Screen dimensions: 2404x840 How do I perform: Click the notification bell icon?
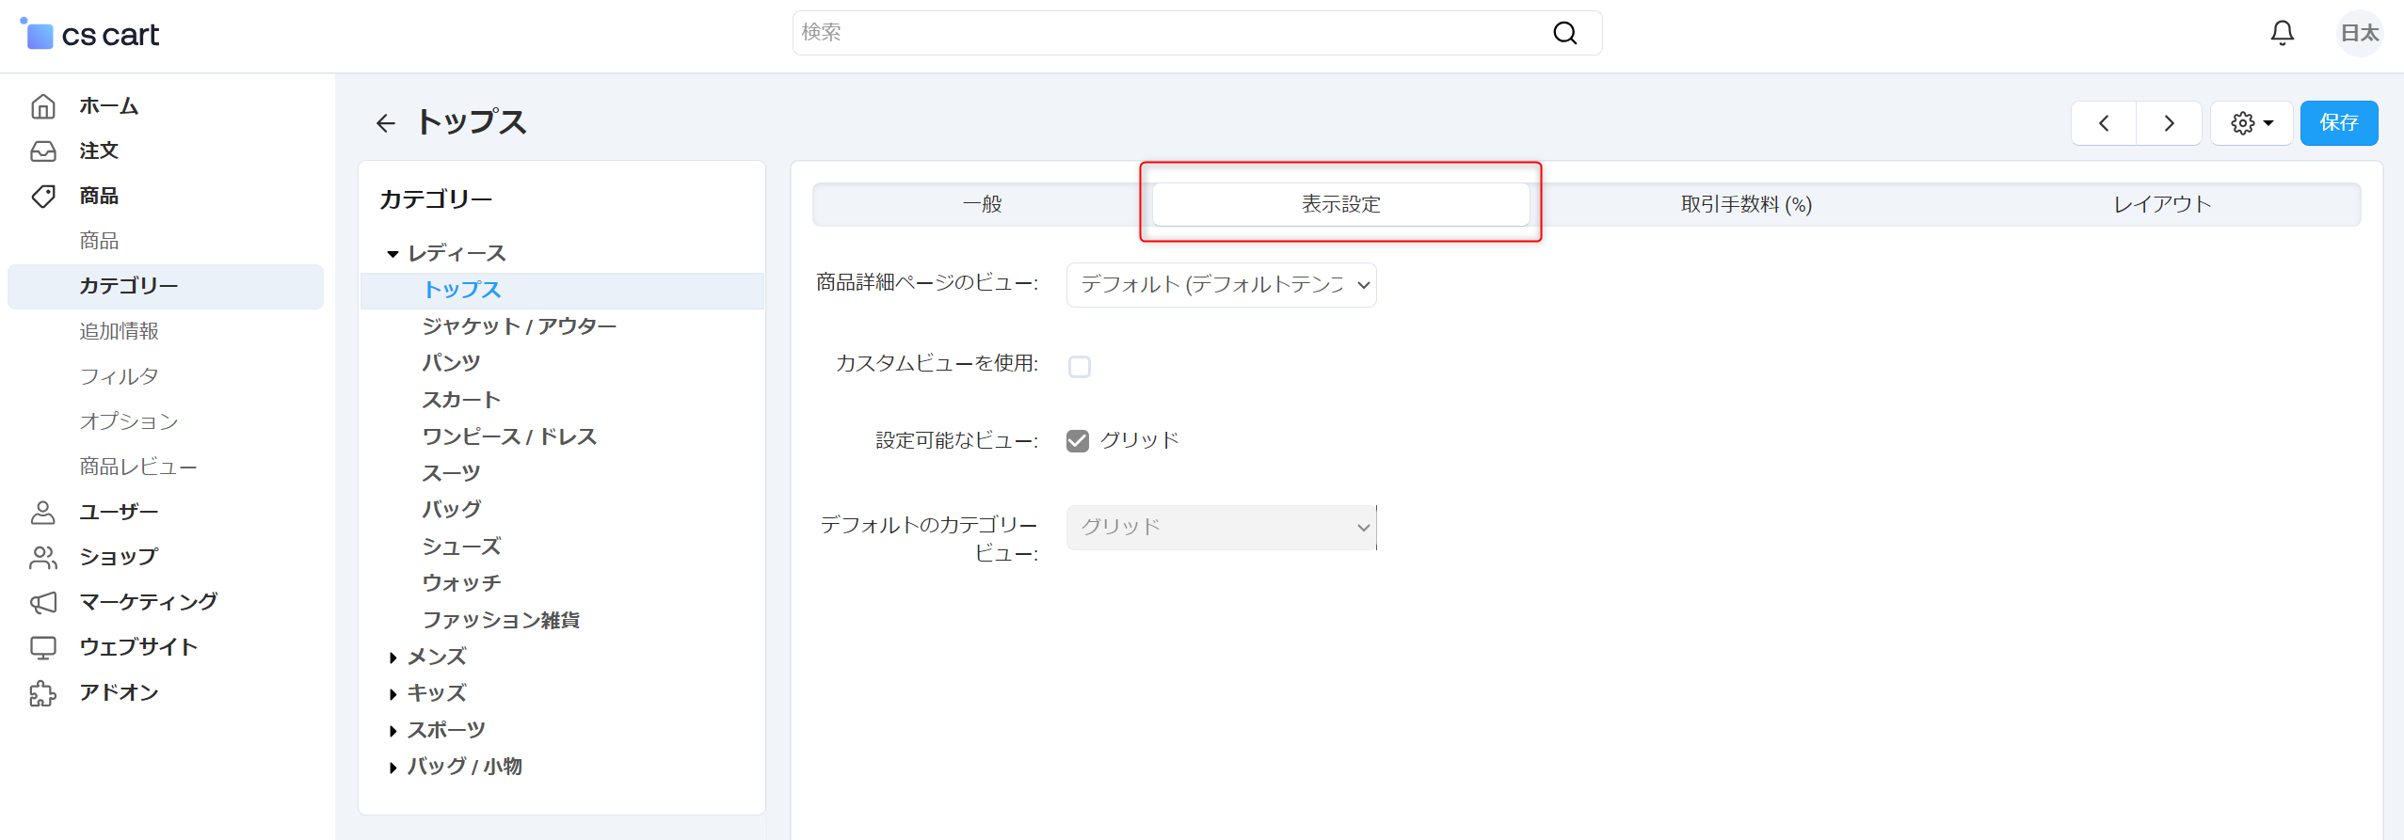tap(2282, 33)
